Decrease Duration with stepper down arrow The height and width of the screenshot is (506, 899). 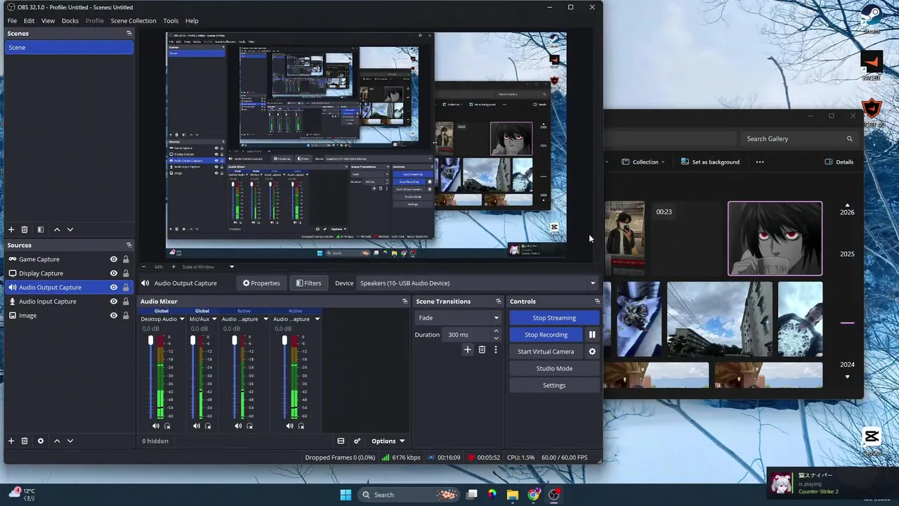[496, 338]
